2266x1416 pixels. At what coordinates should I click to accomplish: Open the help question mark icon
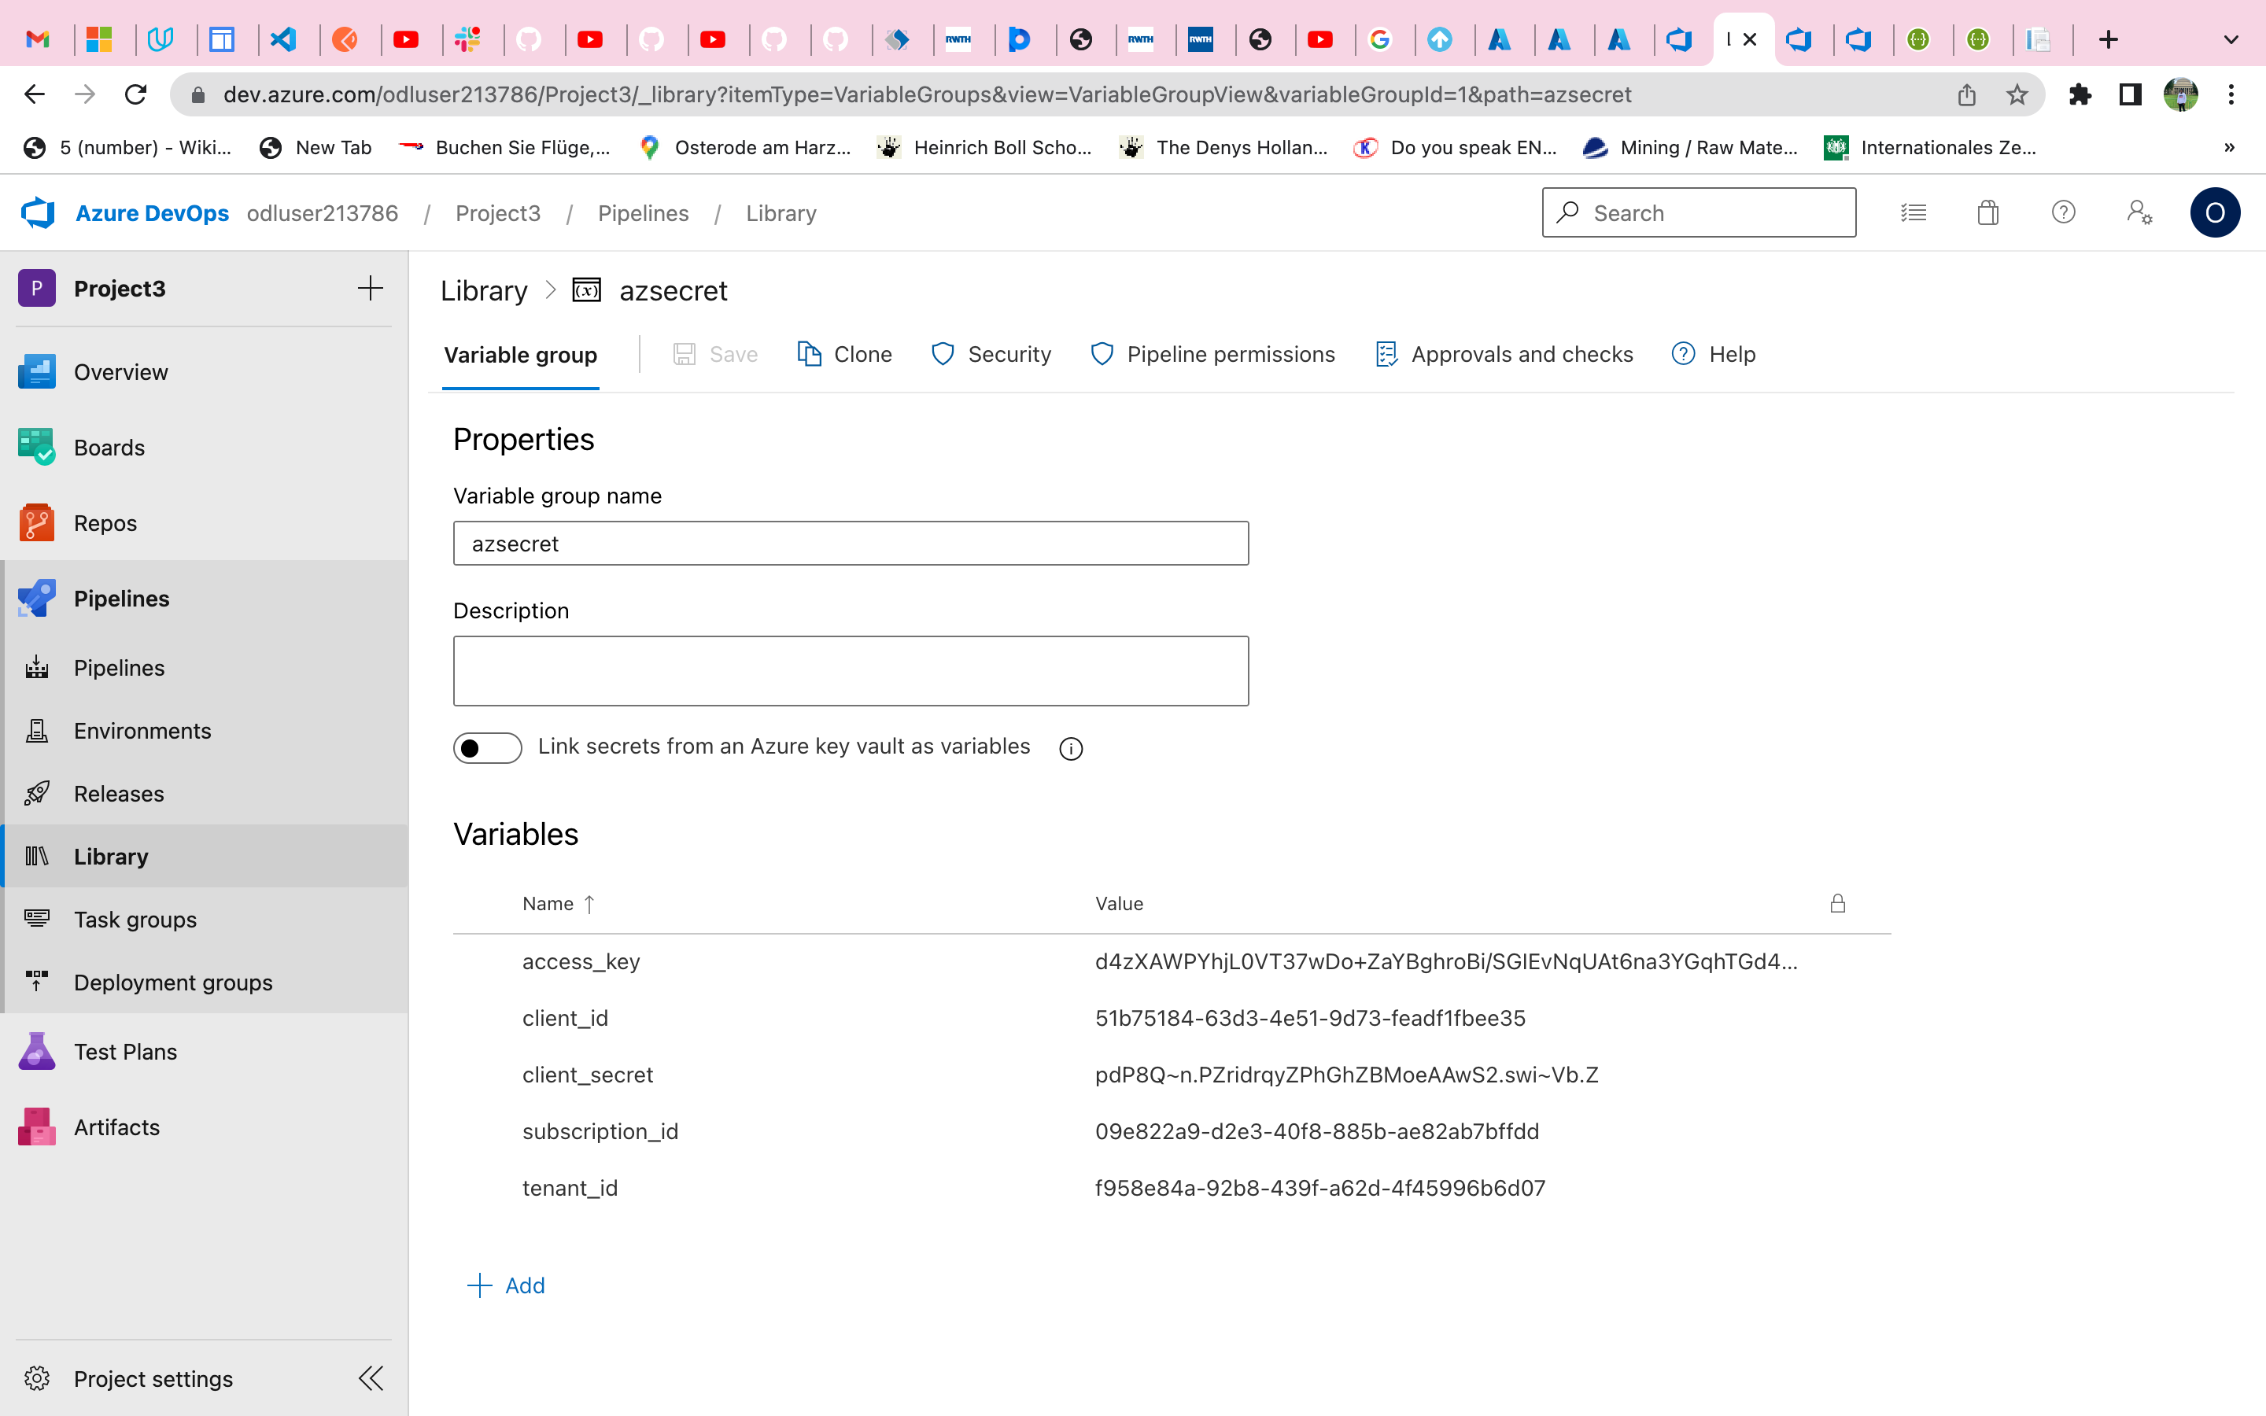coord(2064,212)
